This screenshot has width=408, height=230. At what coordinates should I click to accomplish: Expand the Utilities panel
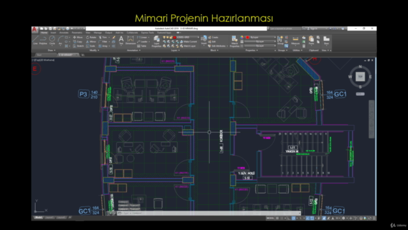[298, 50]
